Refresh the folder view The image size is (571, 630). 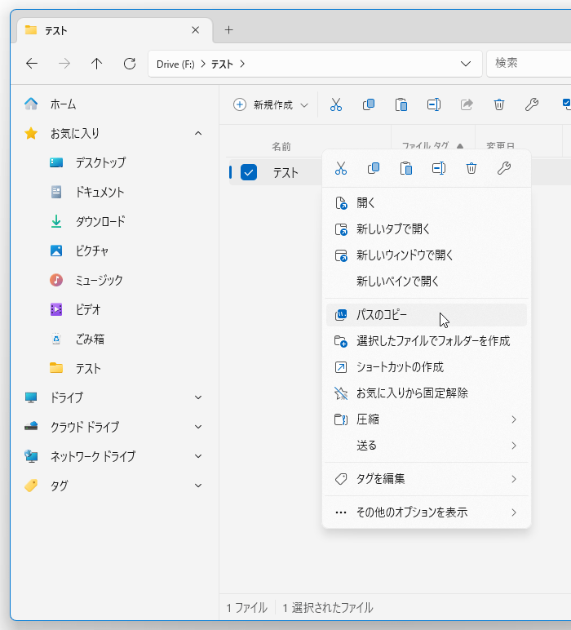(130, 64)
